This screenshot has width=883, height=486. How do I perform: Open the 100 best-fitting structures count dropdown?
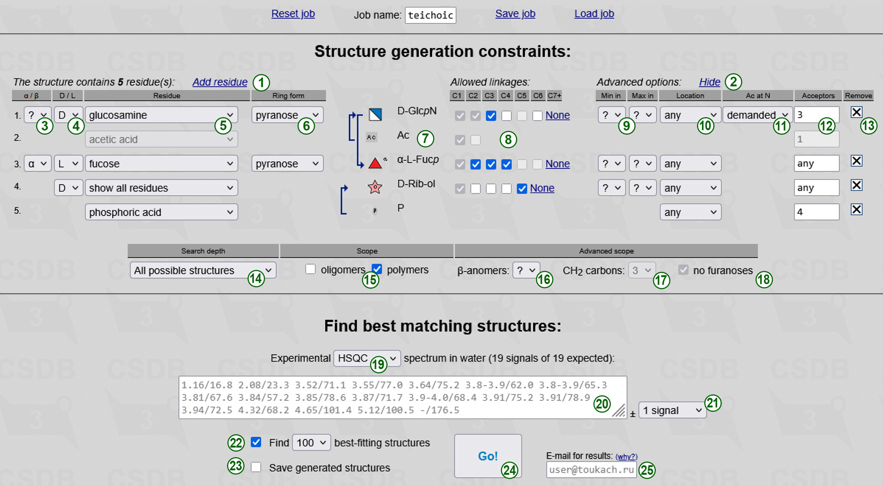312,442
